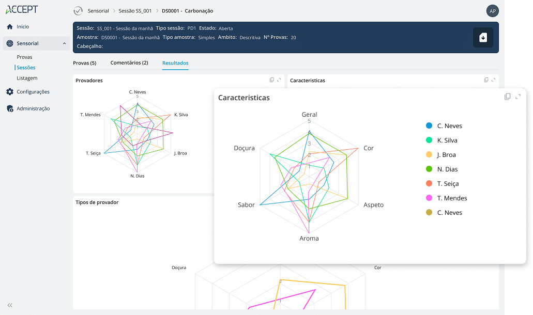
Task: Toggle the T. Mendes pink legend swatch
Action: point(429,198)
